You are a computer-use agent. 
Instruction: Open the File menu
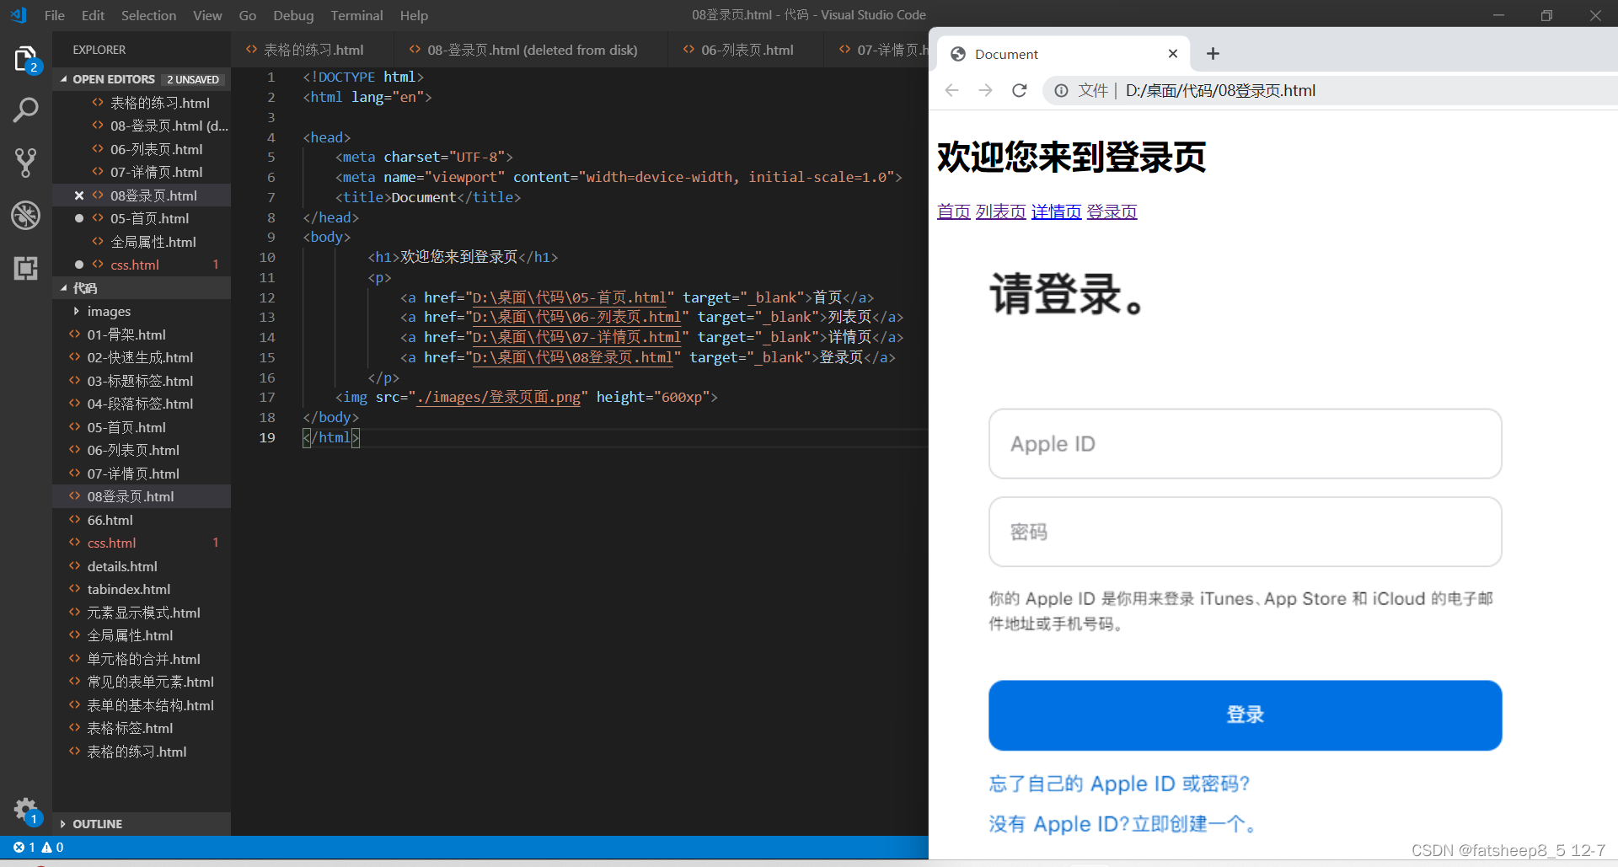54,15
